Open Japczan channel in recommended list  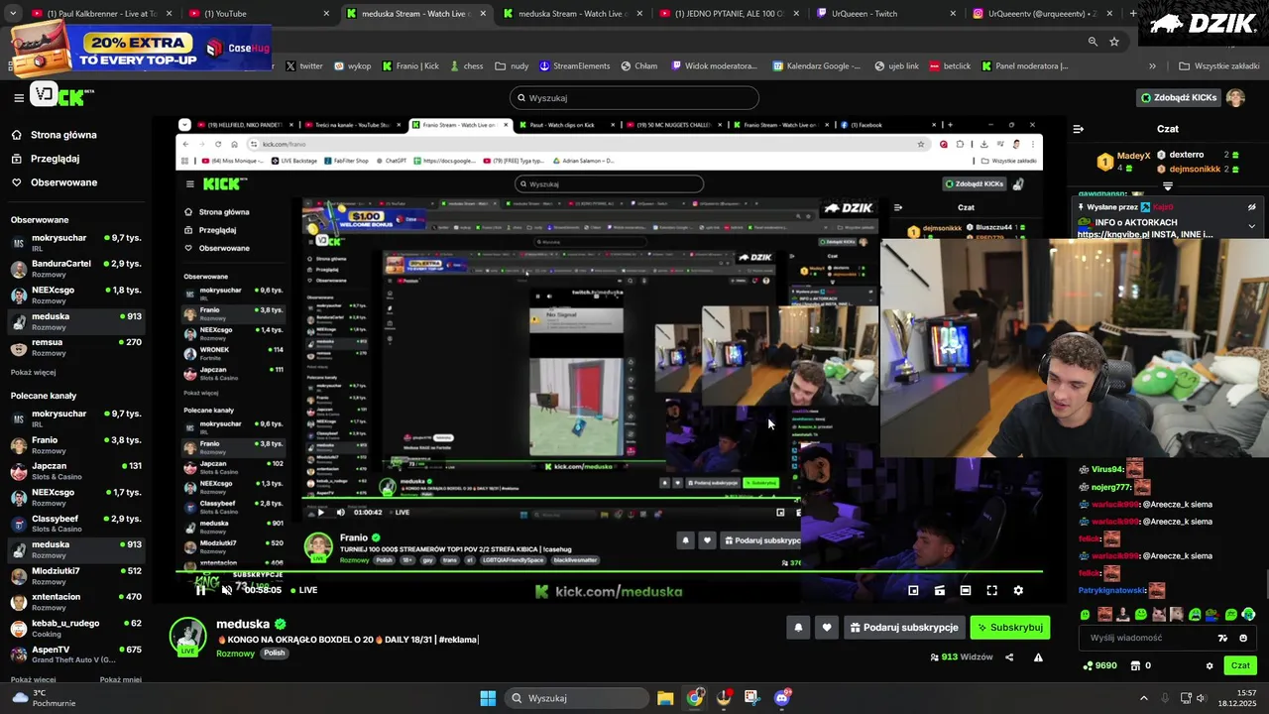(75, 471)
